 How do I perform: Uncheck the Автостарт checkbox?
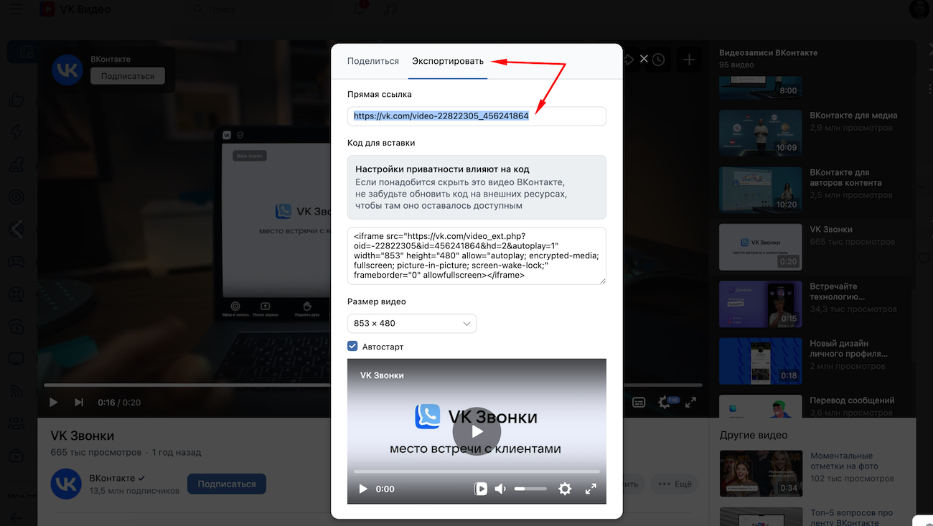(x=352, y=347)
